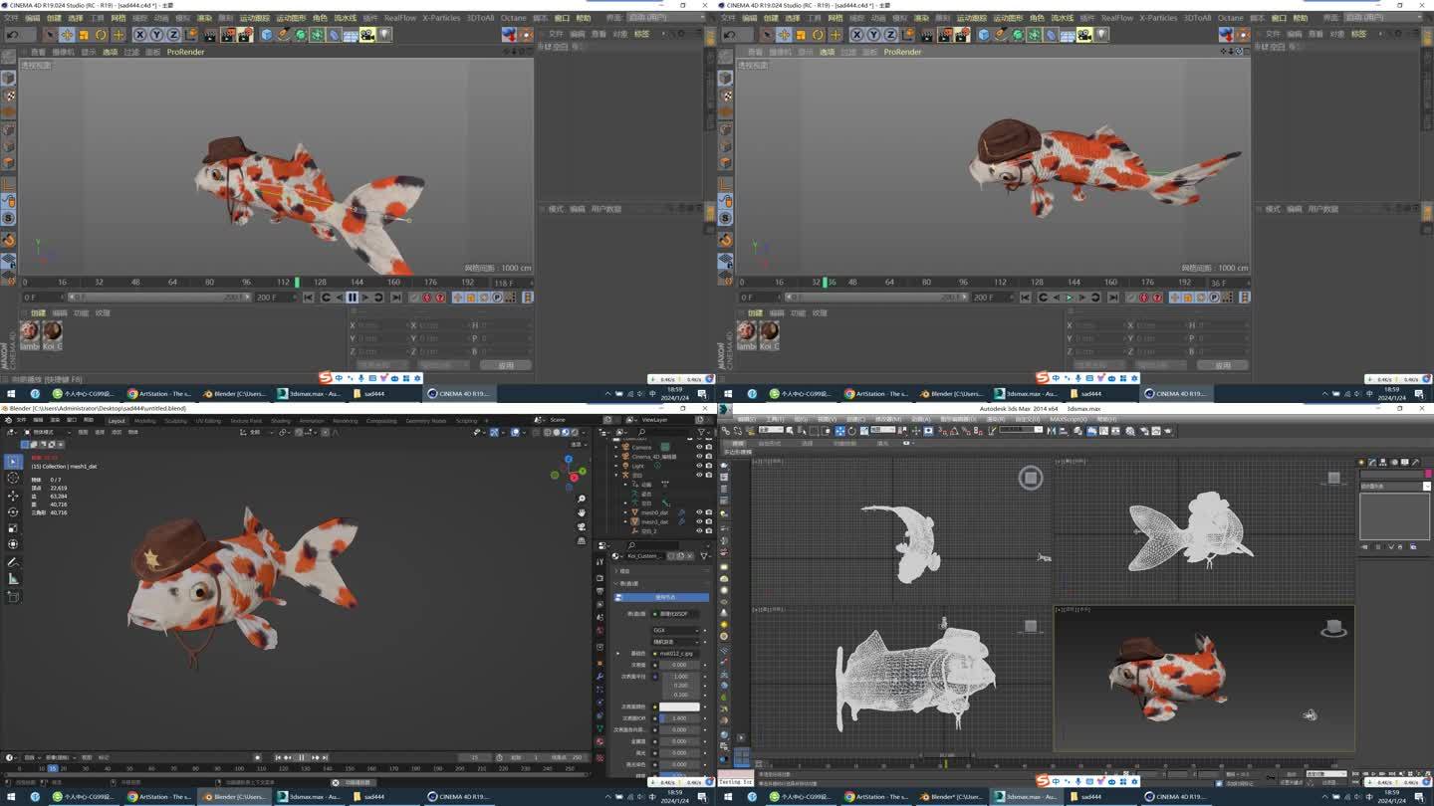Image resolution: width=1434 pixels, height=806 pixels.
Task: Select Scale tool in Cinema 4D window showing 118 F
Action: click(84, 35)
